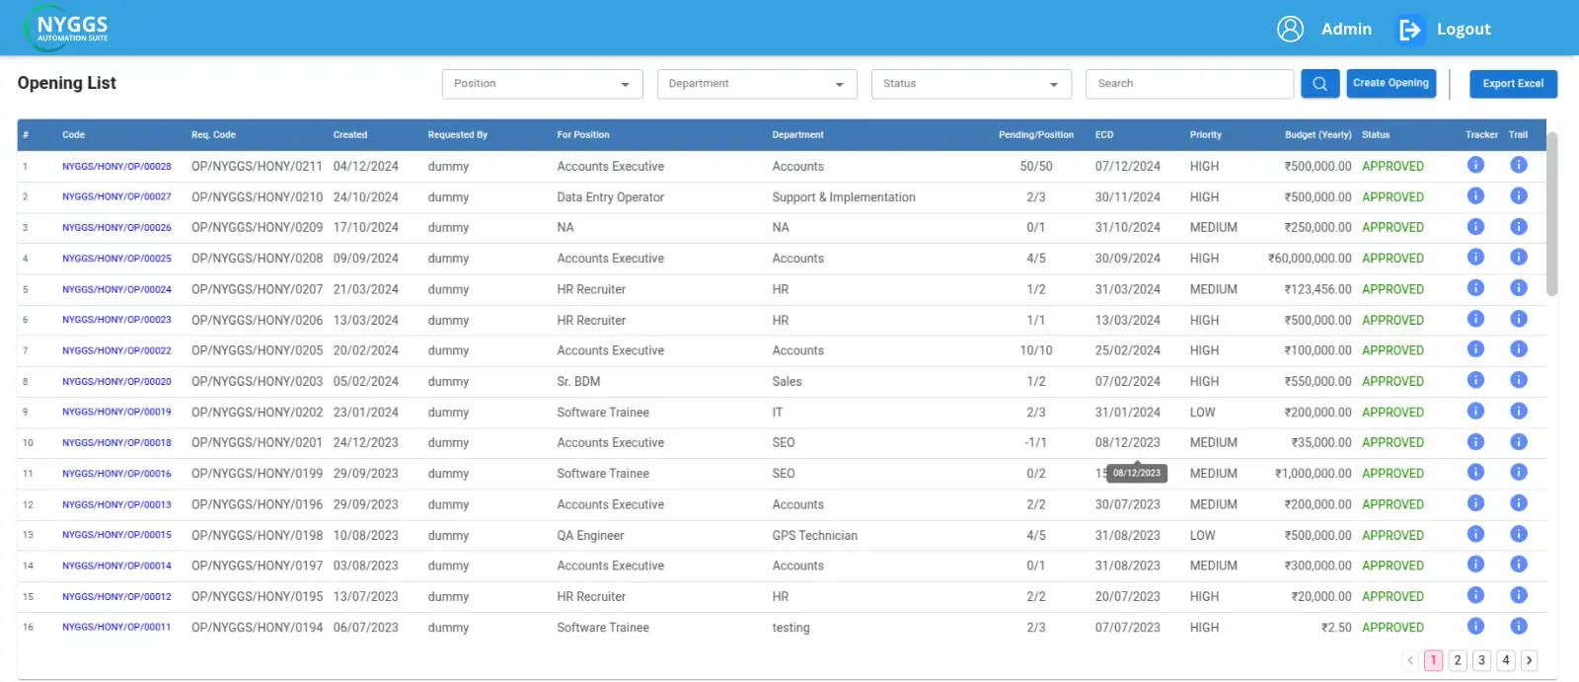Open Tracker info for NYGGS/HONY/OP/00028

[1475, 165]
